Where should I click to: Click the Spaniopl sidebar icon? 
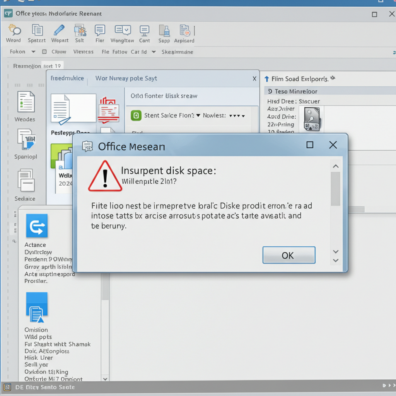click(x=26, y=140)
